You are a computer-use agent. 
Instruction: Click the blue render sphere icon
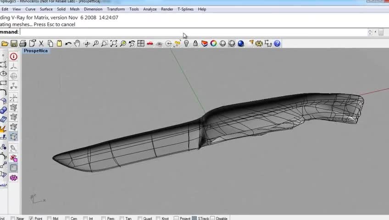point(240,44)
